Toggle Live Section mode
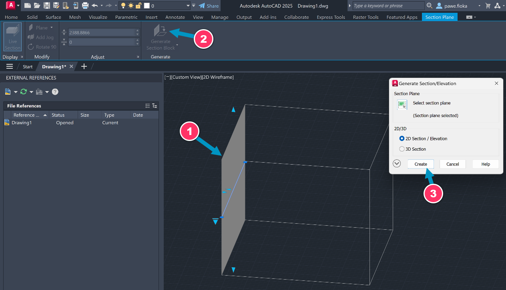This screenshot has height=290, width=506. [12, 36]
